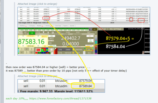
Task: Toggle the BID/S label button
Action: [x=44, y=36]
